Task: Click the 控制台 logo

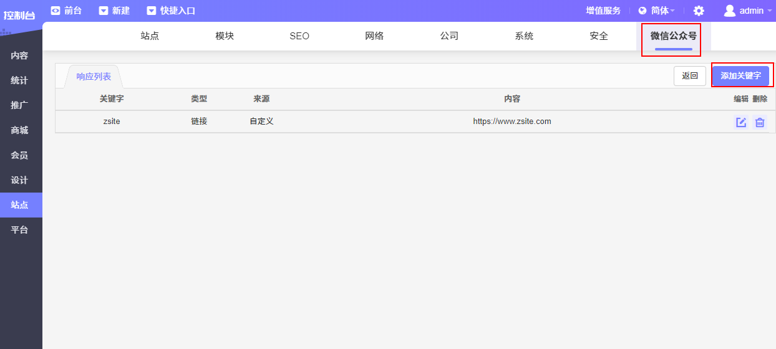Action: [x=19, y=15]
